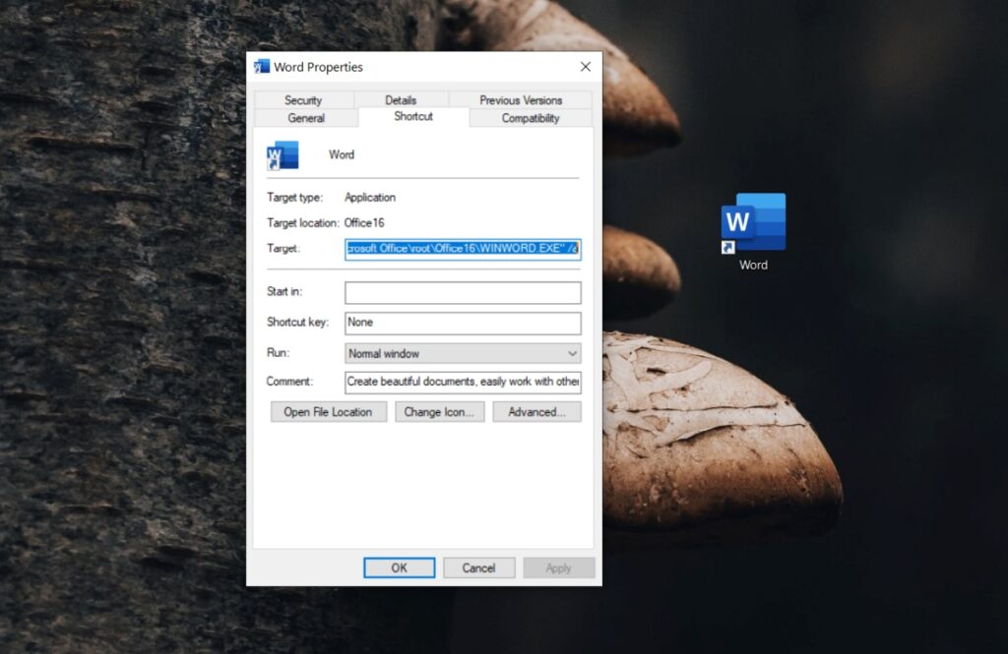Click inside the Start in field
1008x654 pixels.
(x=462, y=292)
